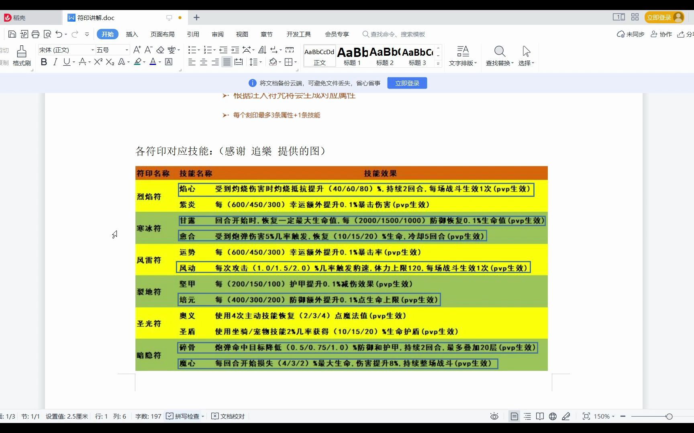Toggle justify alignment (active)

227,62
